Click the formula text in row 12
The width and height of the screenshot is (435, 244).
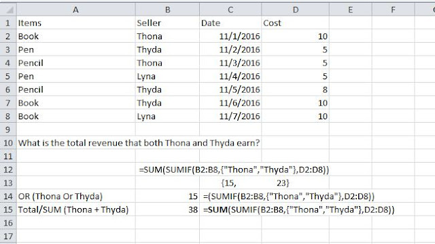(234, 169)
